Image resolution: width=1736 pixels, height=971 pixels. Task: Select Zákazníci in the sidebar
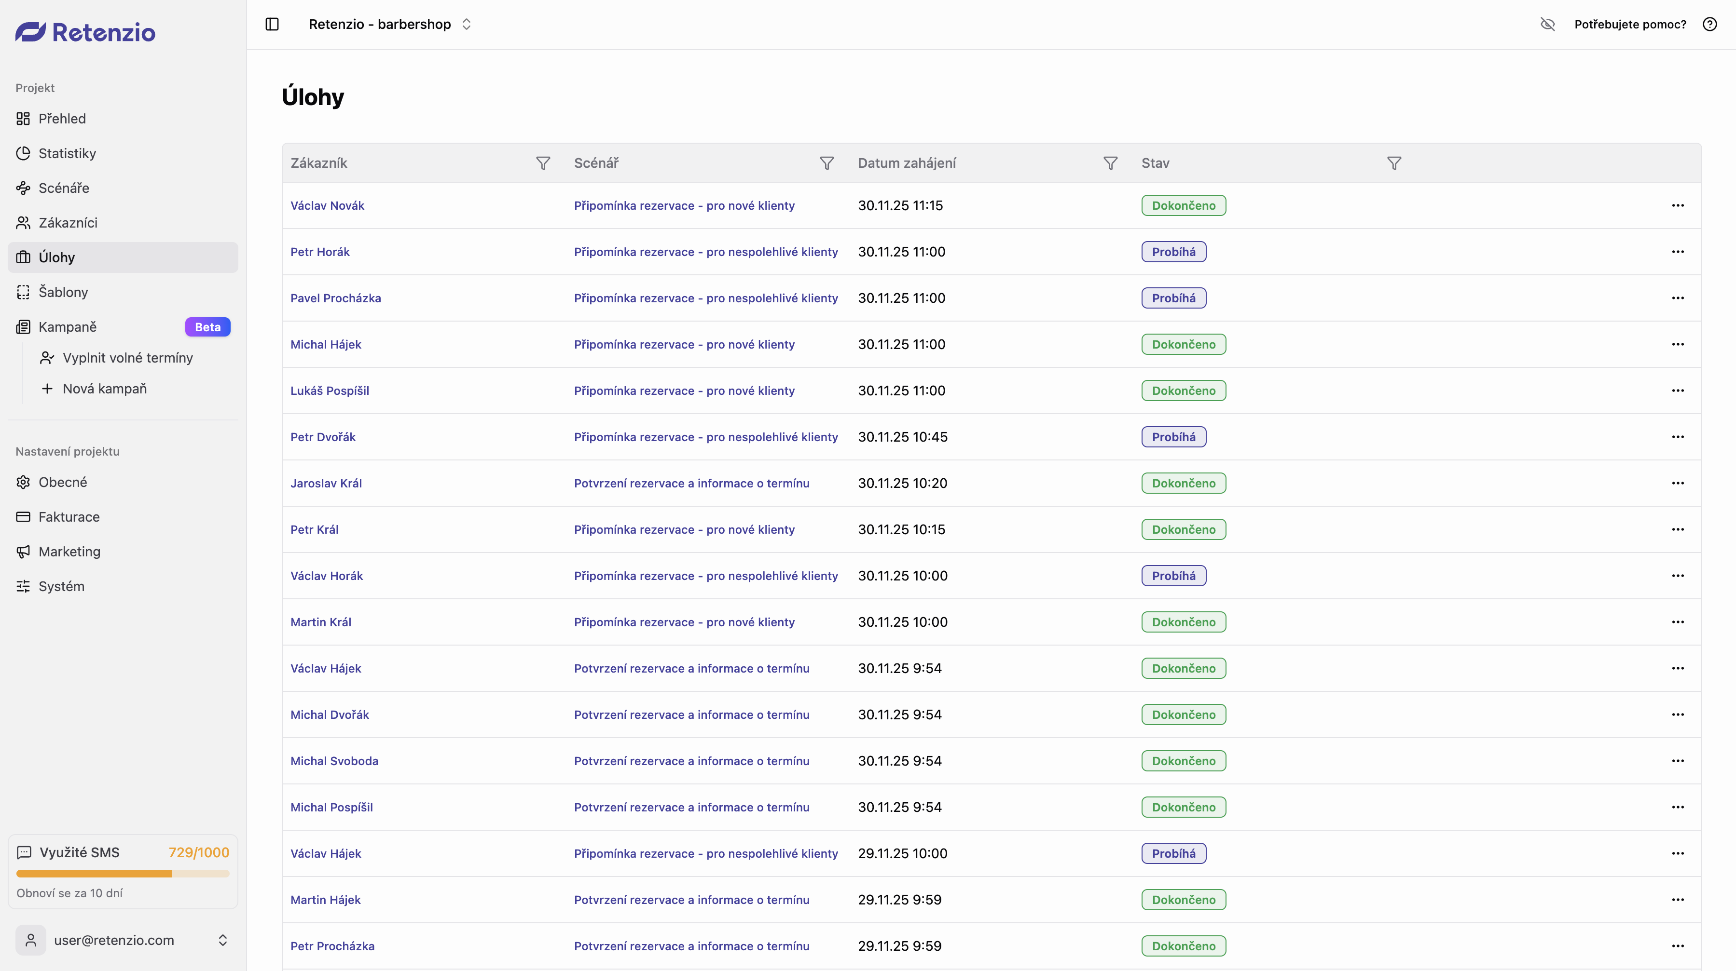click(x=68, y=223)
